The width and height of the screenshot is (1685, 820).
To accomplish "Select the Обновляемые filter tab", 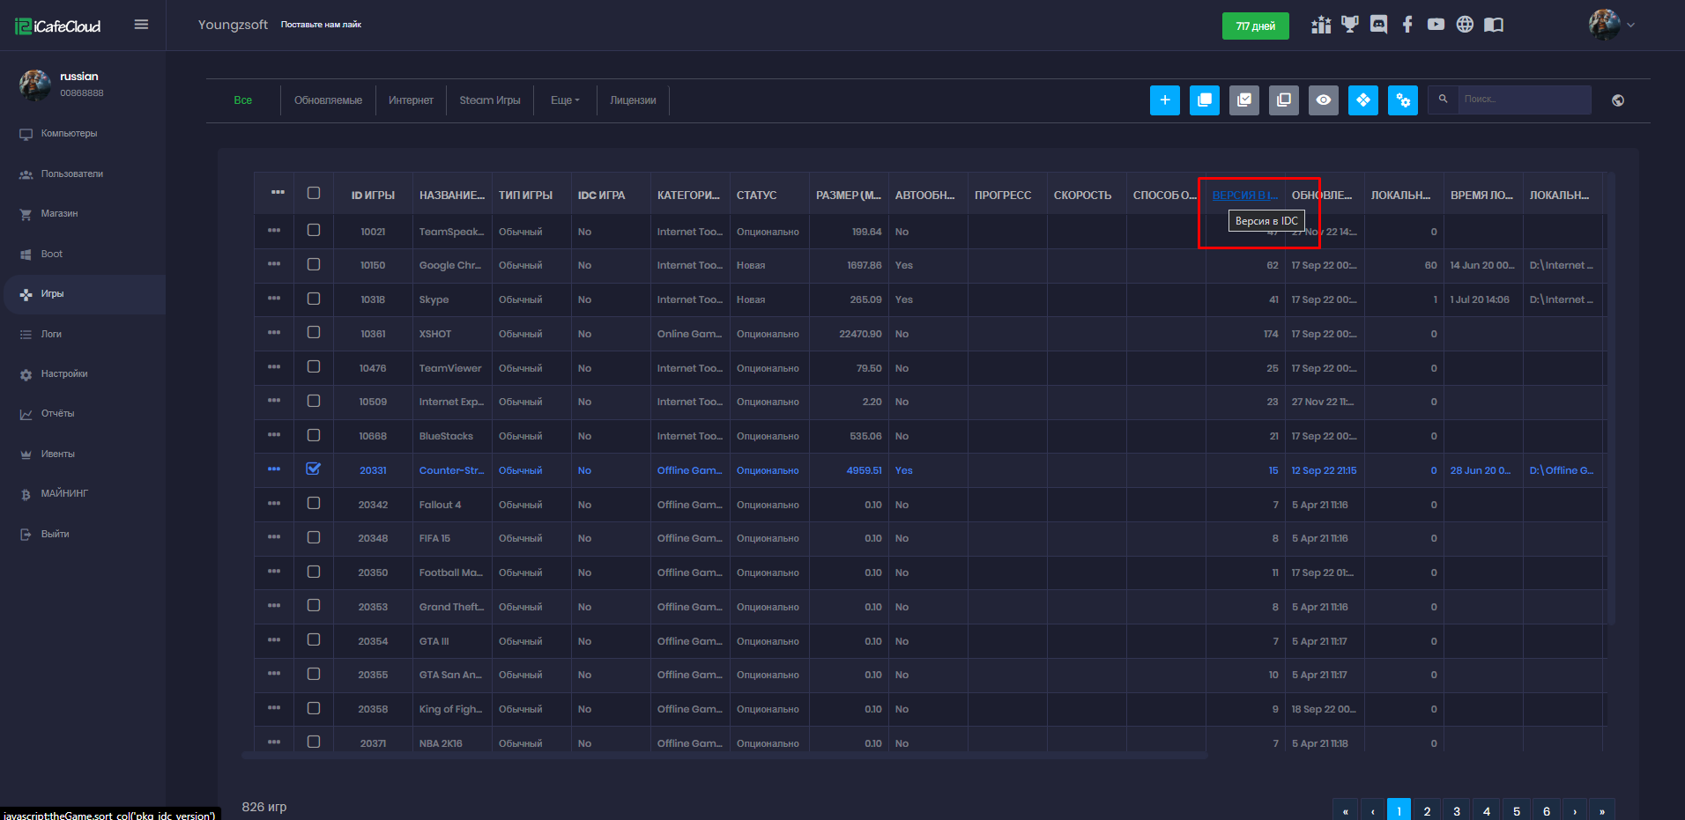I will point(328,100).
